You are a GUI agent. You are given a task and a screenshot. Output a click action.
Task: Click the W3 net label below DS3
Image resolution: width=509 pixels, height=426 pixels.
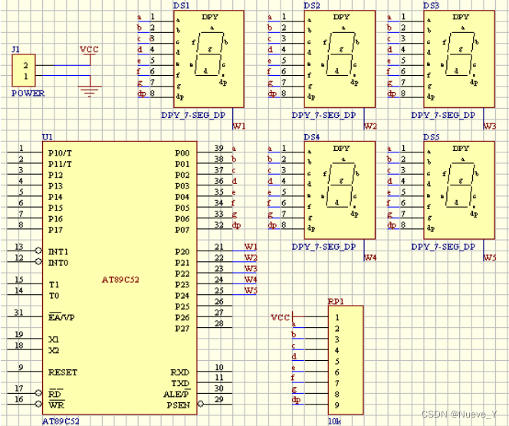[490, 126]
